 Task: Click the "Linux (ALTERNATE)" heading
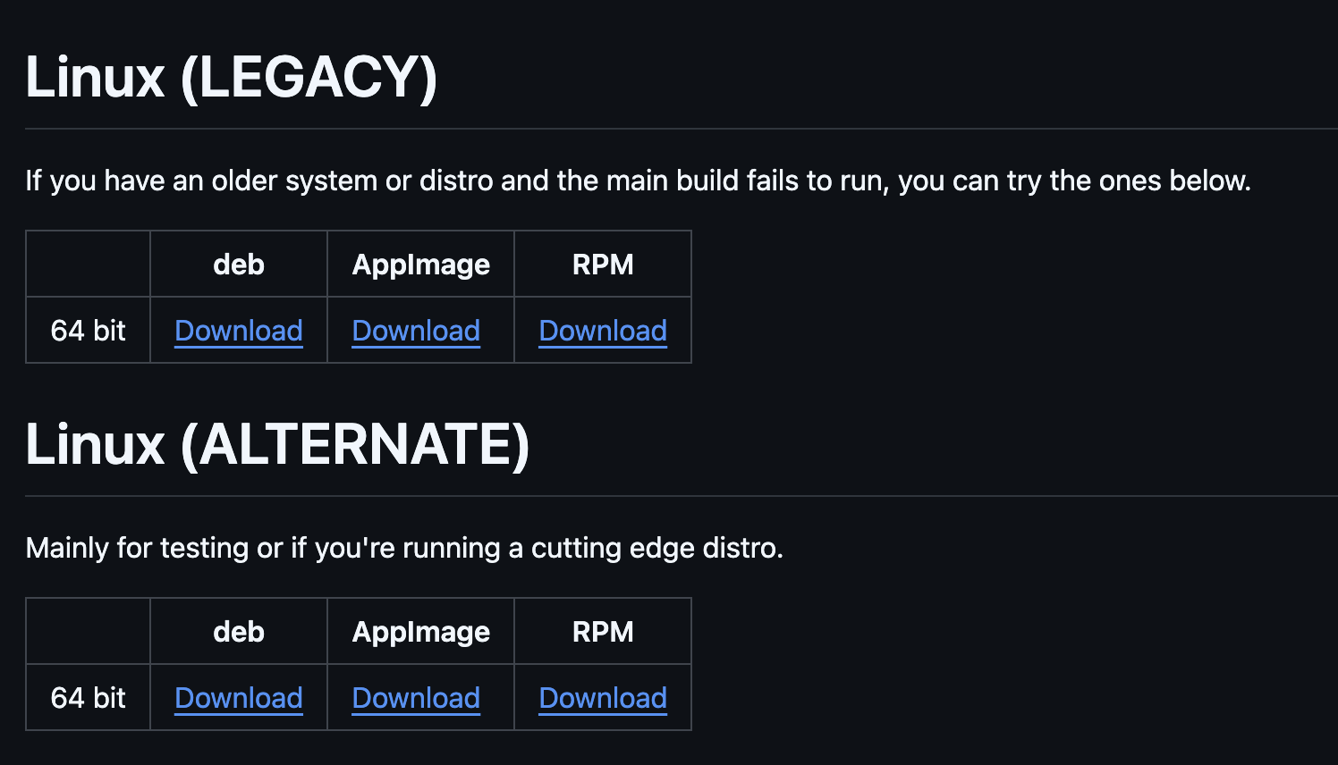(277, 445)
